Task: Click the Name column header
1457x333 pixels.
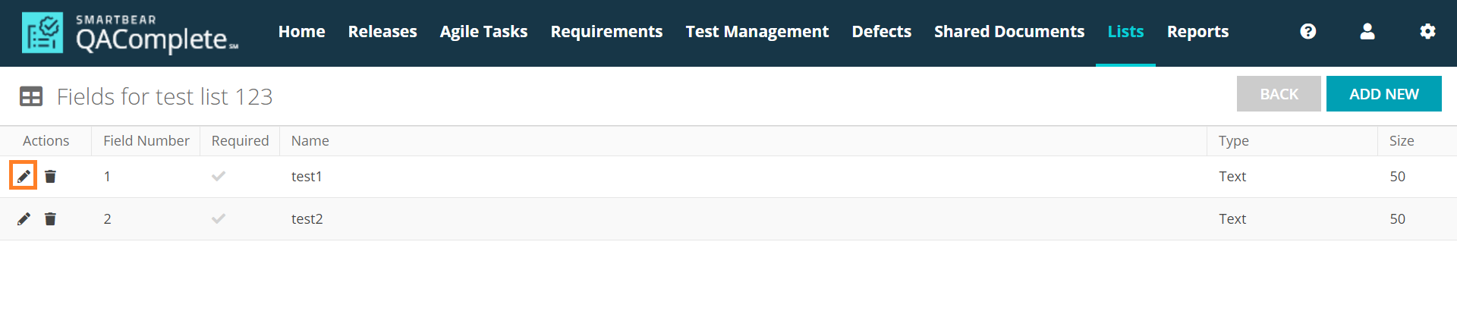Action: tap(310, 141)
